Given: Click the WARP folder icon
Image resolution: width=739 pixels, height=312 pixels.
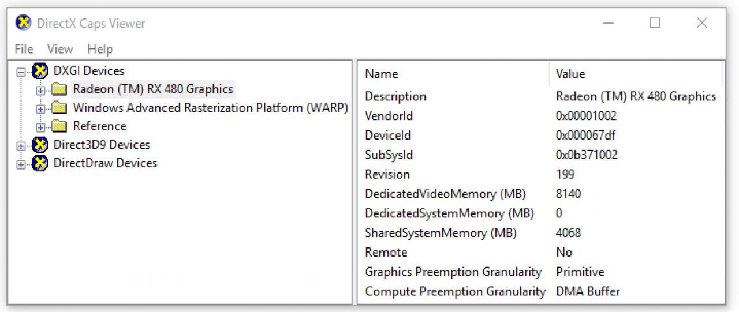Looking at the screenshot, I should (59, 108).
